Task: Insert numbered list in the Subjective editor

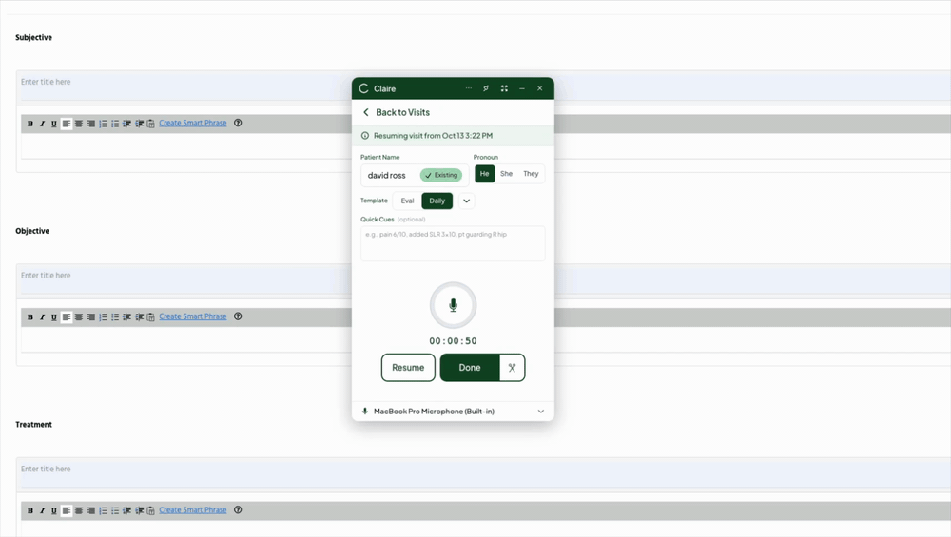Action: (103, 124)
